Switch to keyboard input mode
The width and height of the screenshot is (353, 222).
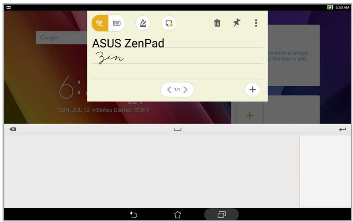tap(116, 23)
